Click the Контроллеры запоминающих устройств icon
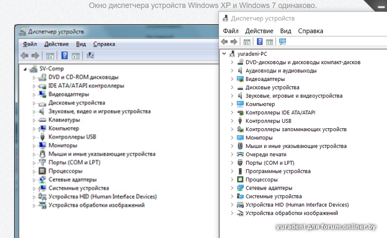Screen dimensions: 387x238 pyautogui.click(x=240, y=129)
